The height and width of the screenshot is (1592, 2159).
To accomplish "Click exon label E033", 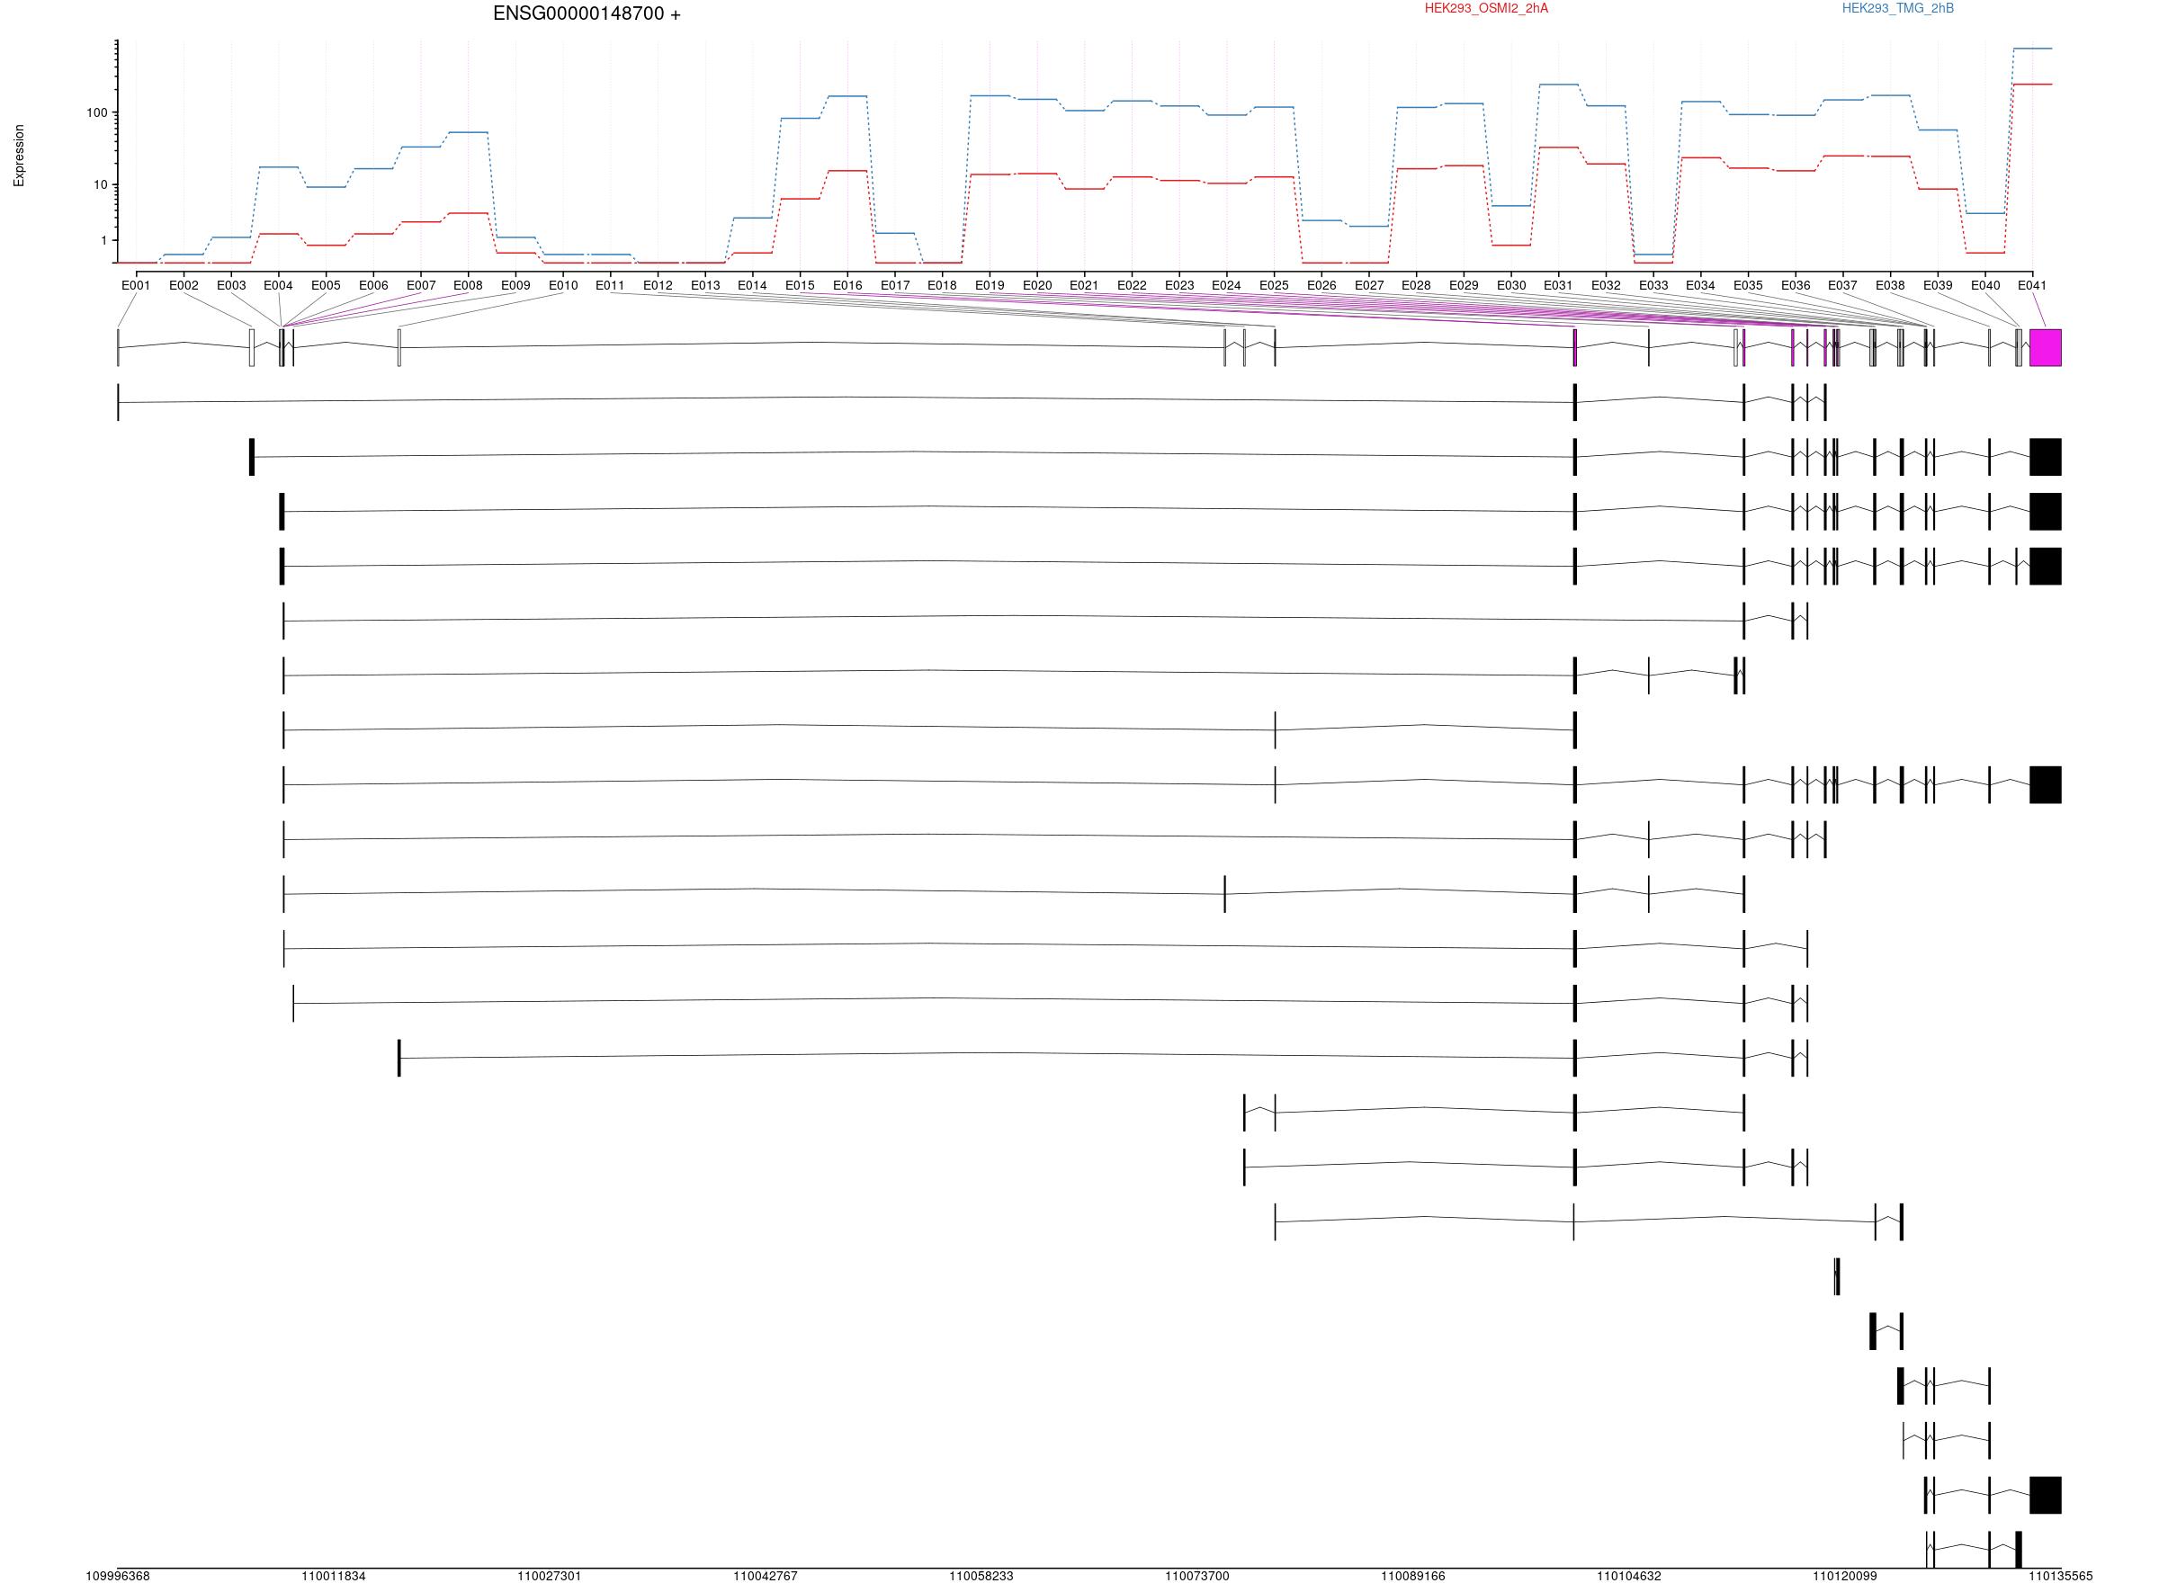I will tap(1654, 285).
